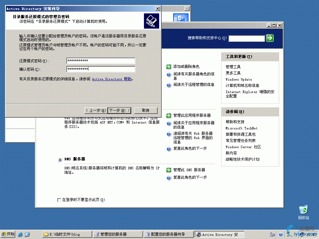Open 管理工具 under 工具和更新
The image size is (319, 239).
[233, 67]
